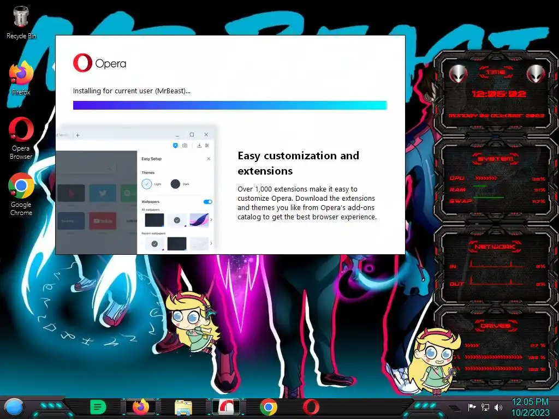Click the installer progress bar
Image resolution: width=559 pixels, height=419 pixels.
(x=230, y=105)
